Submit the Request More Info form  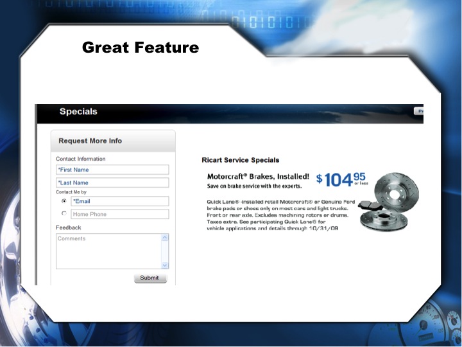pos(150,278)
